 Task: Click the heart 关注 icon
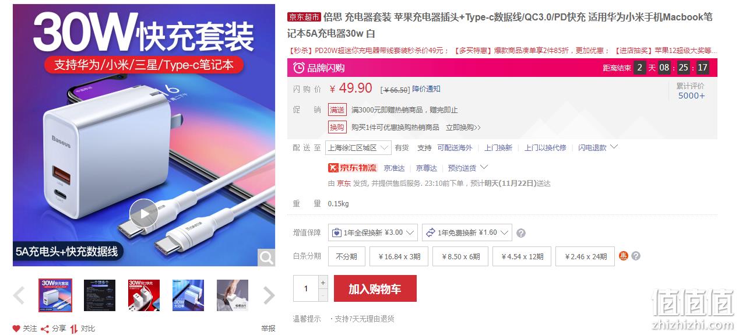(16, 329)
